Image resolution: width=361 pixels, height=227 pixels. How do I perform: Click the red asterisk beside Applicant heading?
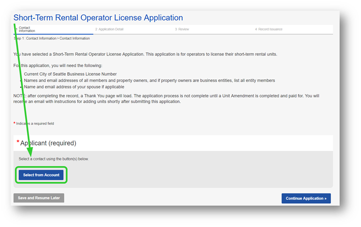[x=18, y=142]
